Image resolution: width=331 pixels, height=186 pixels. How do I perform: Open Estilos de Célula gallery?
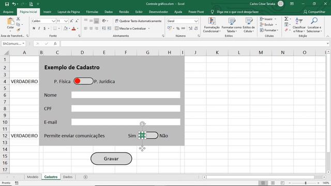coord(249,25)
